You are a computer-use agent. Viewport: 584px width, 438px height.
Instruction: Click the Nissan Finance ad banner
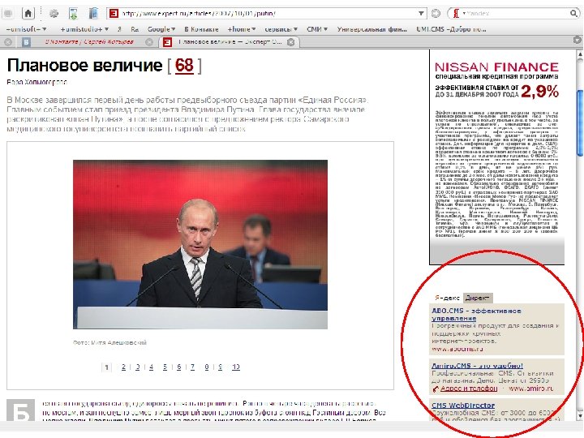point(497,157)
